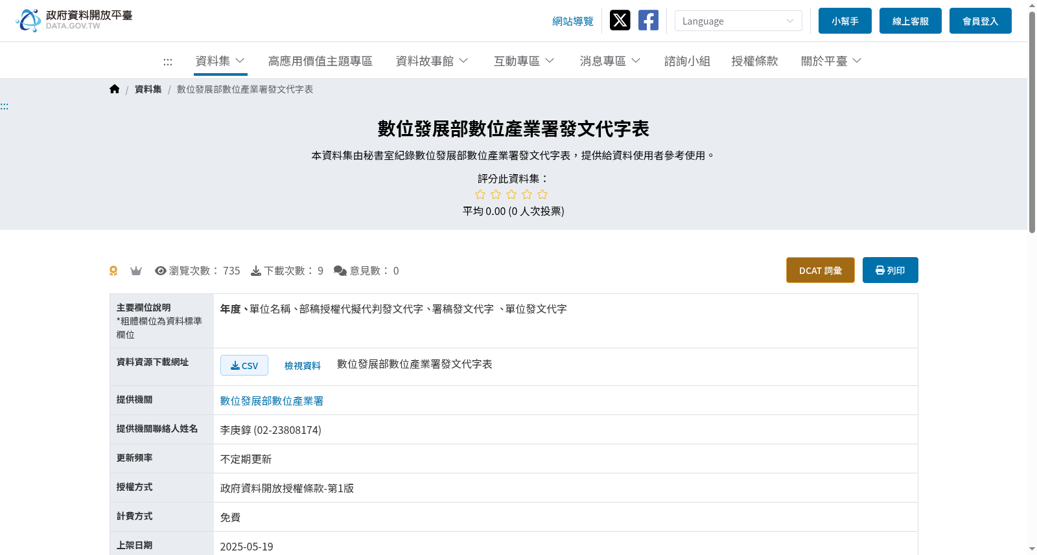Download the CSV resource
Image resolution: width=1037 pixels, height=555 pixels.
244,365
